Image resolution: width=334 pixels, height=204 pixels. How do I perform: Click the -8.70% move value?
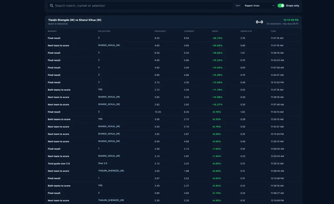217,127
